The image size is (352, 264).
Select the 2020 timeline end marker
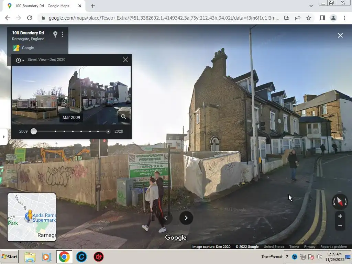108,131
